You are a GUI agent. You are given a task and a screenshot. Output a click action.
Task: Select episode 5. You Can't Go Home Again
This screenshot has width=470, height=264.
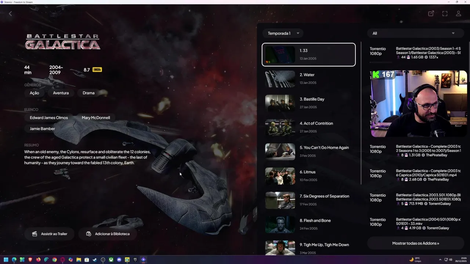[308, 151]
